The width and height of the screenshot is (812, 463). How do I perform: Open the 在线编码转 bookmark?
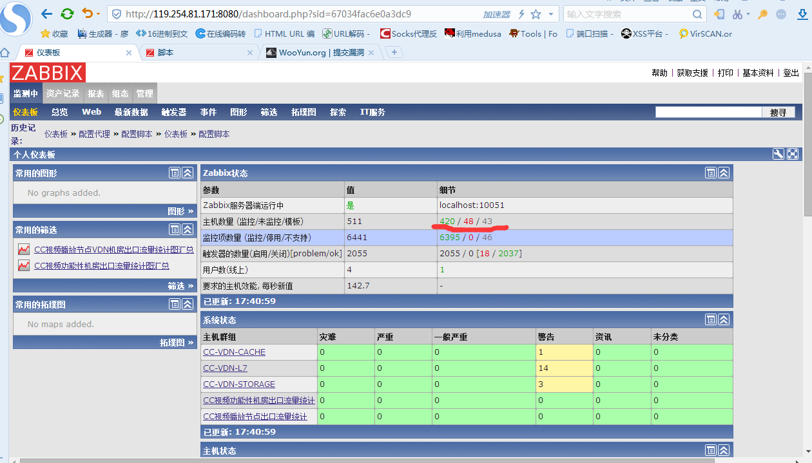pos(220,33)
